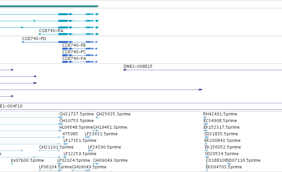282x172 pixels.
Task: Click the GH21737.5prime EST label
Action: [77, 114]
